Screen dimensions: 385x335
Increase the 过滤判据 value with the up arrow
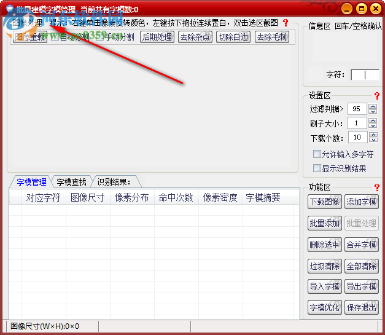[373, 106]
